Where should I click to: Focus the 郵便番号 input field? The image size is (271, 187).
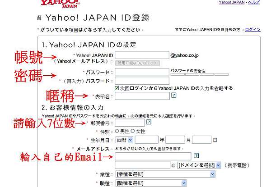[x=130, y=123]
